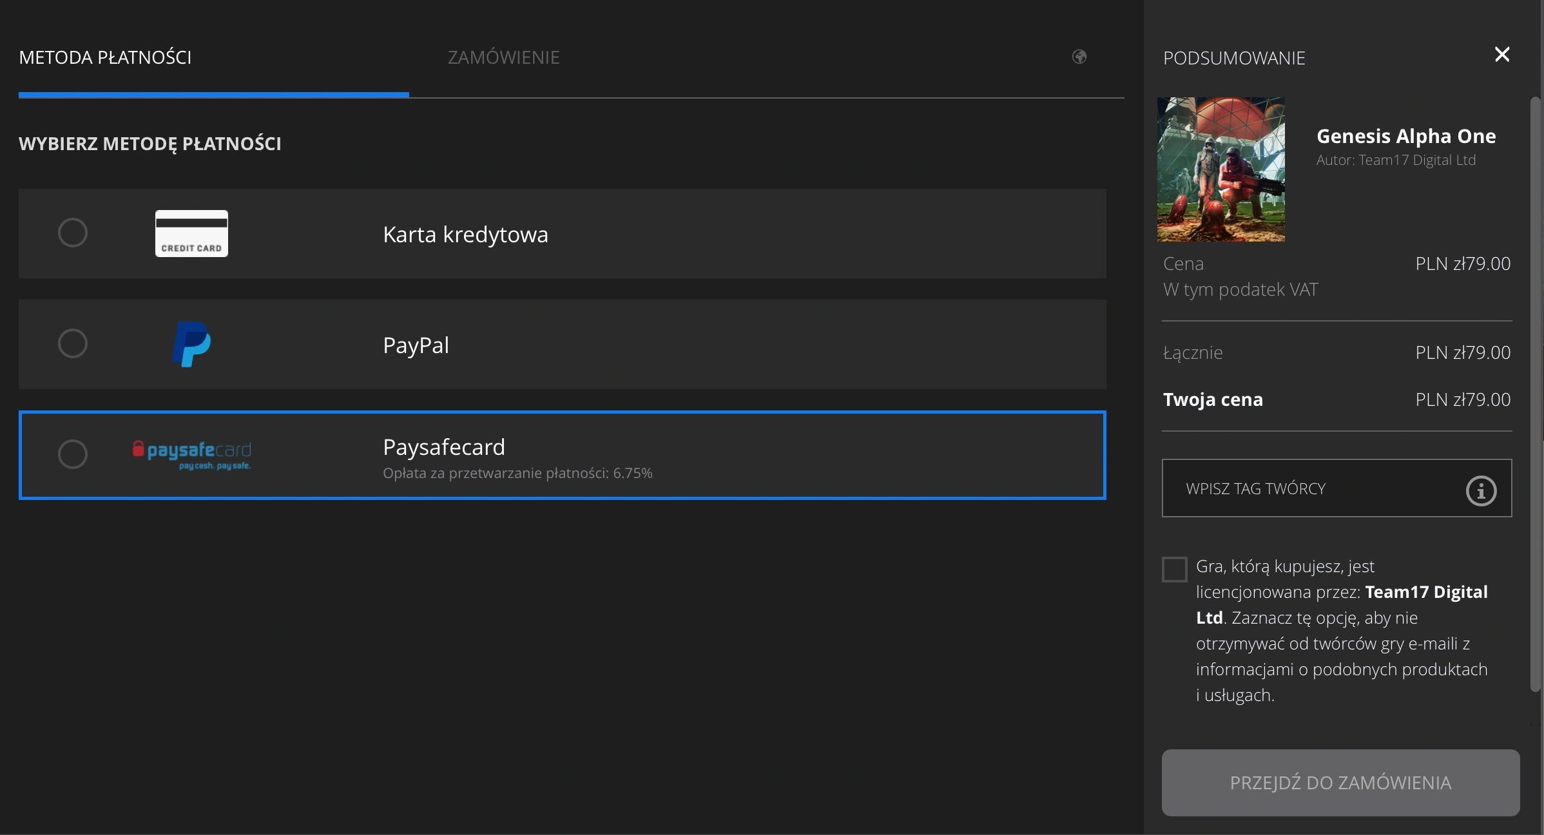
Task: Click the Genesis Alpha One title
Action: (x=1406, y=136)
